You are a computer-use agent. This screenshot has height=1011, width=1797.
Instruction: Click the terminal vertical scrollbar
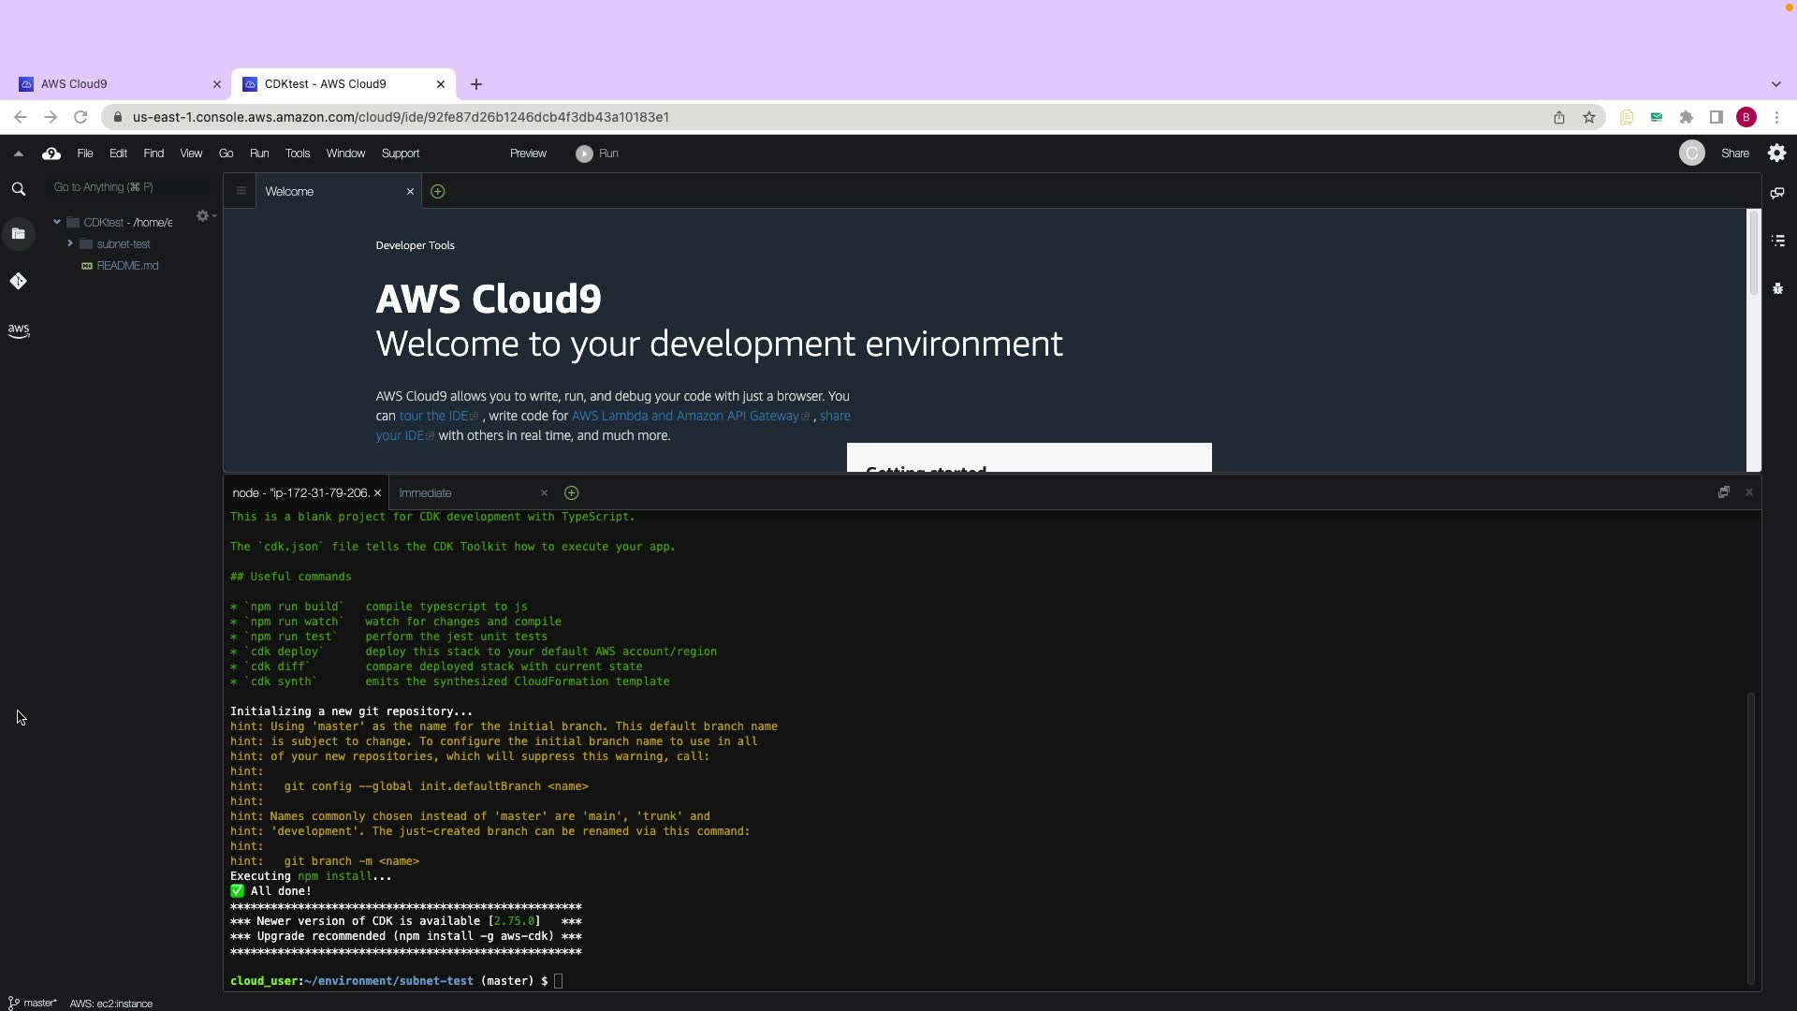coord(1750,836)
